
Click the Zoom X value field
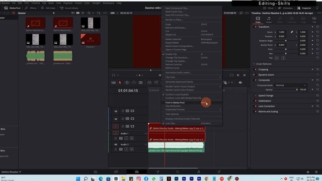point(282,32)
